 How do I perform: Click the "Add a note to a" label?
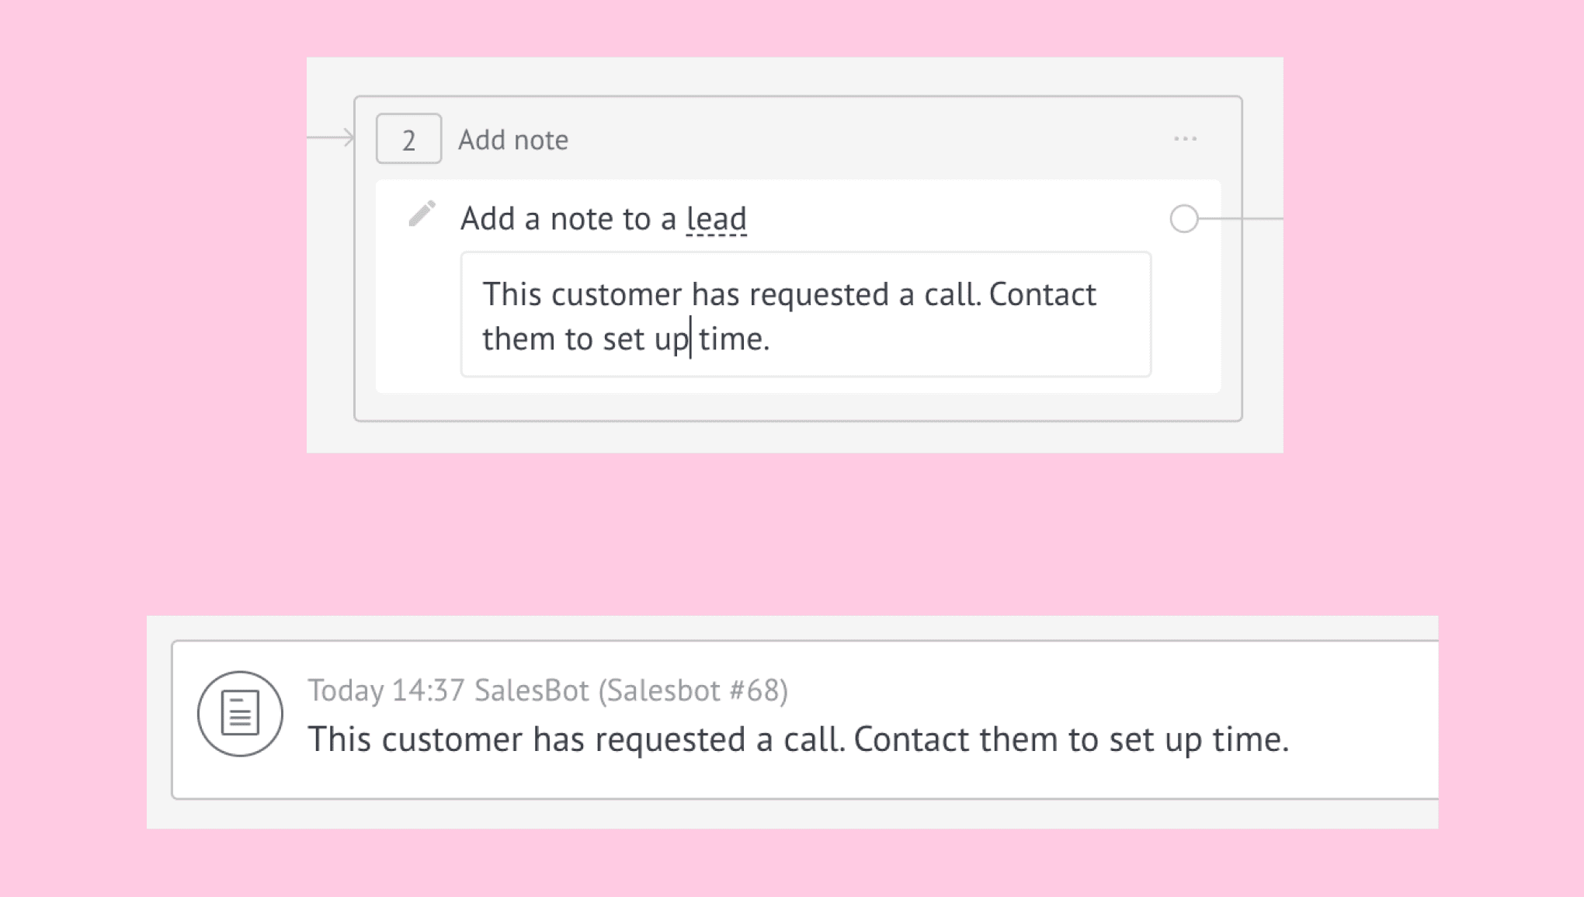pos(568,218)
